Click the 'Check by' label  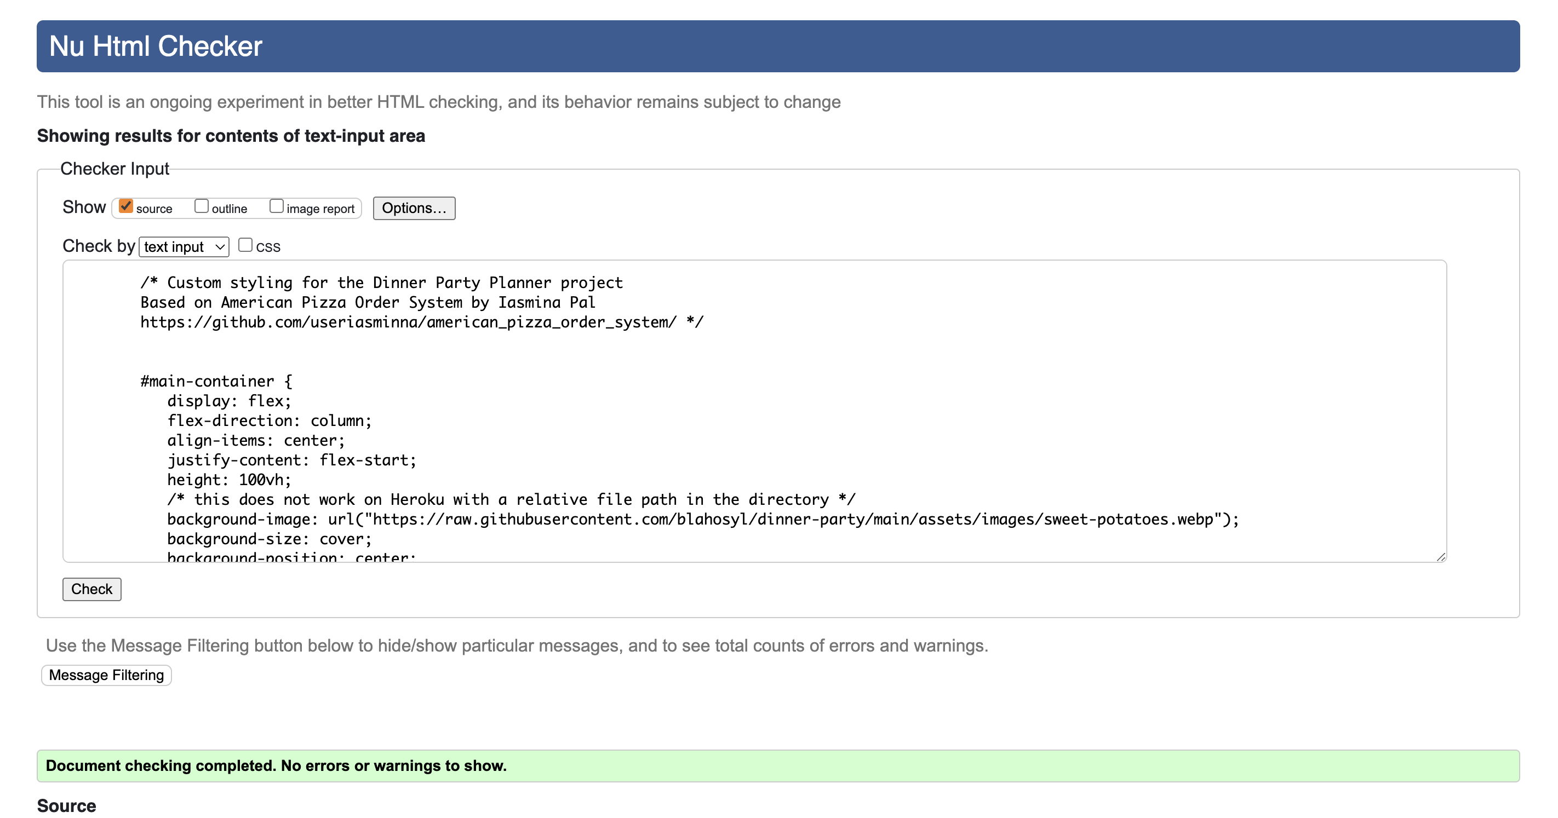click(x=99, y=246)
